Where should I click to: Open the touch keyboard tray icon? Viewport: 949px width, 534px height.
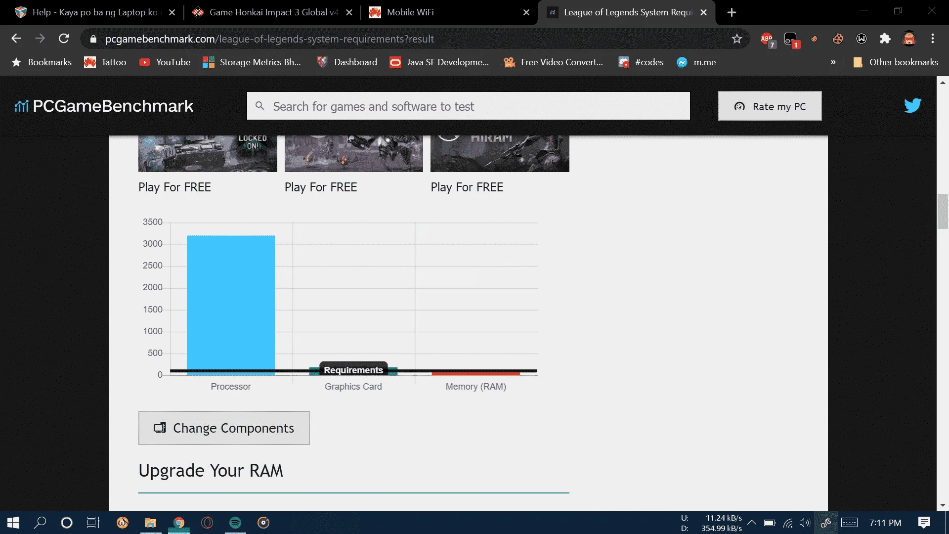[x=850, y=523]
